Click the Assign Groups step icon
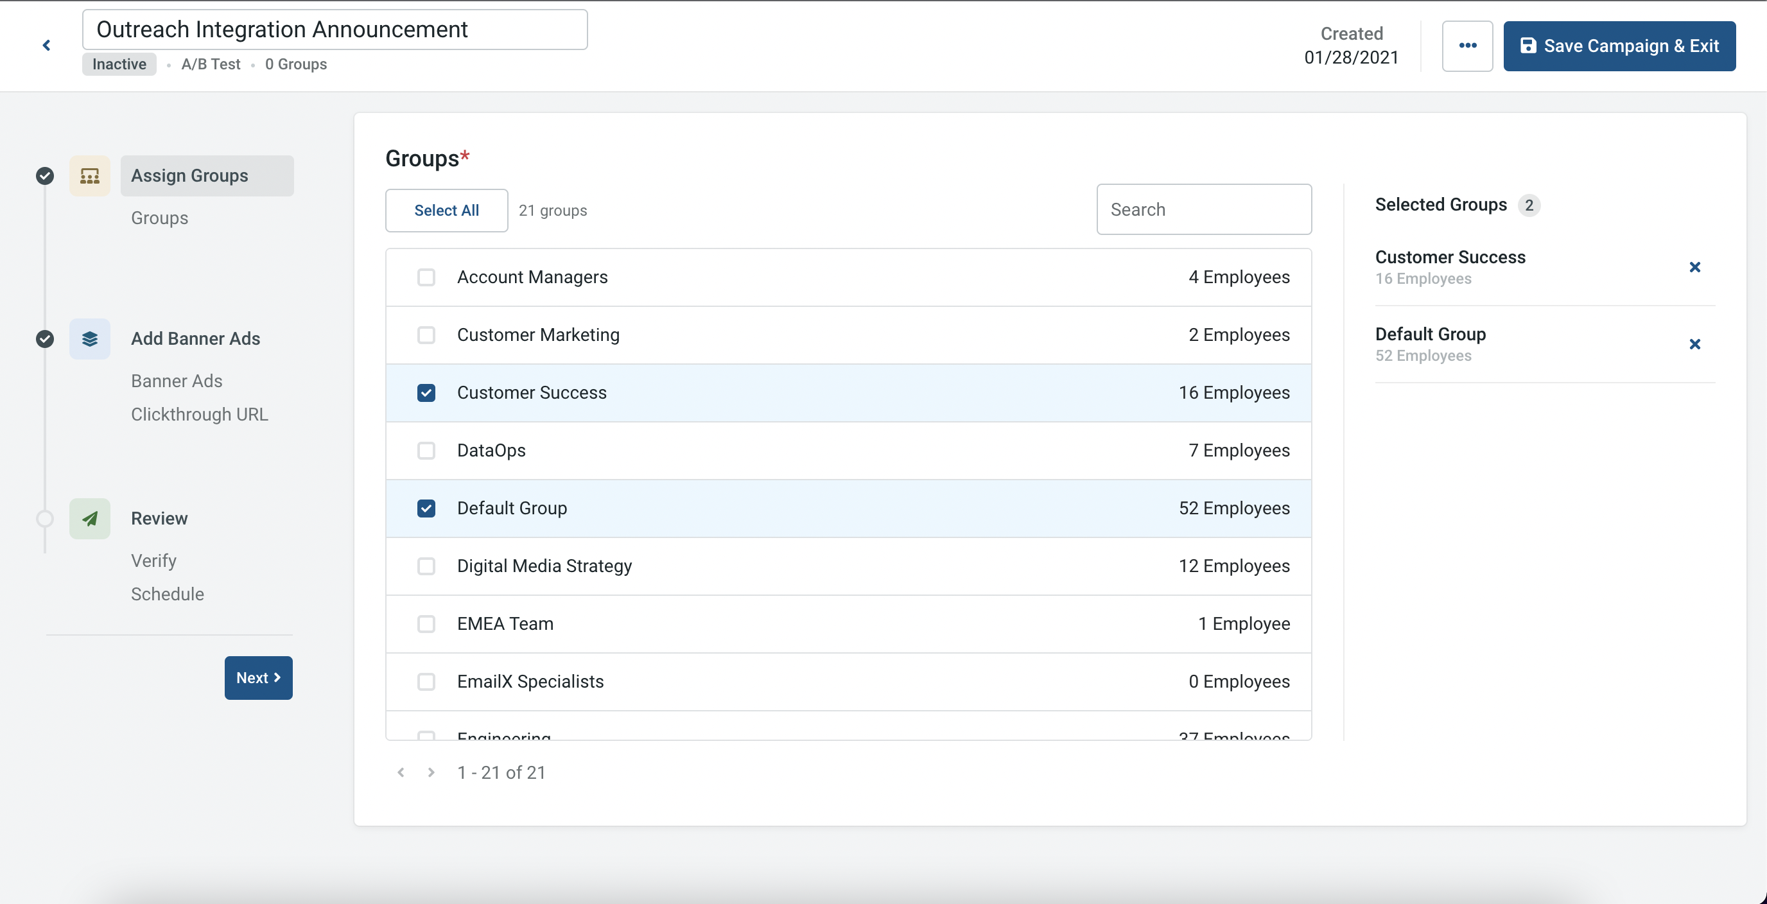The height and width of the screenshot is (904, 1767). (x=90, y=177)
